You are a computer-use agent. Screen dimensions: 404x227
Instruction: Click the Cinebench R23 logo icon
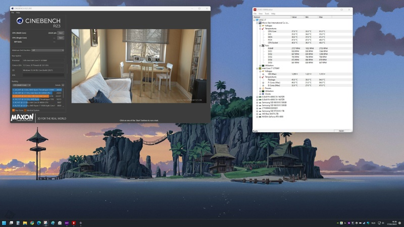click(20, 21)
